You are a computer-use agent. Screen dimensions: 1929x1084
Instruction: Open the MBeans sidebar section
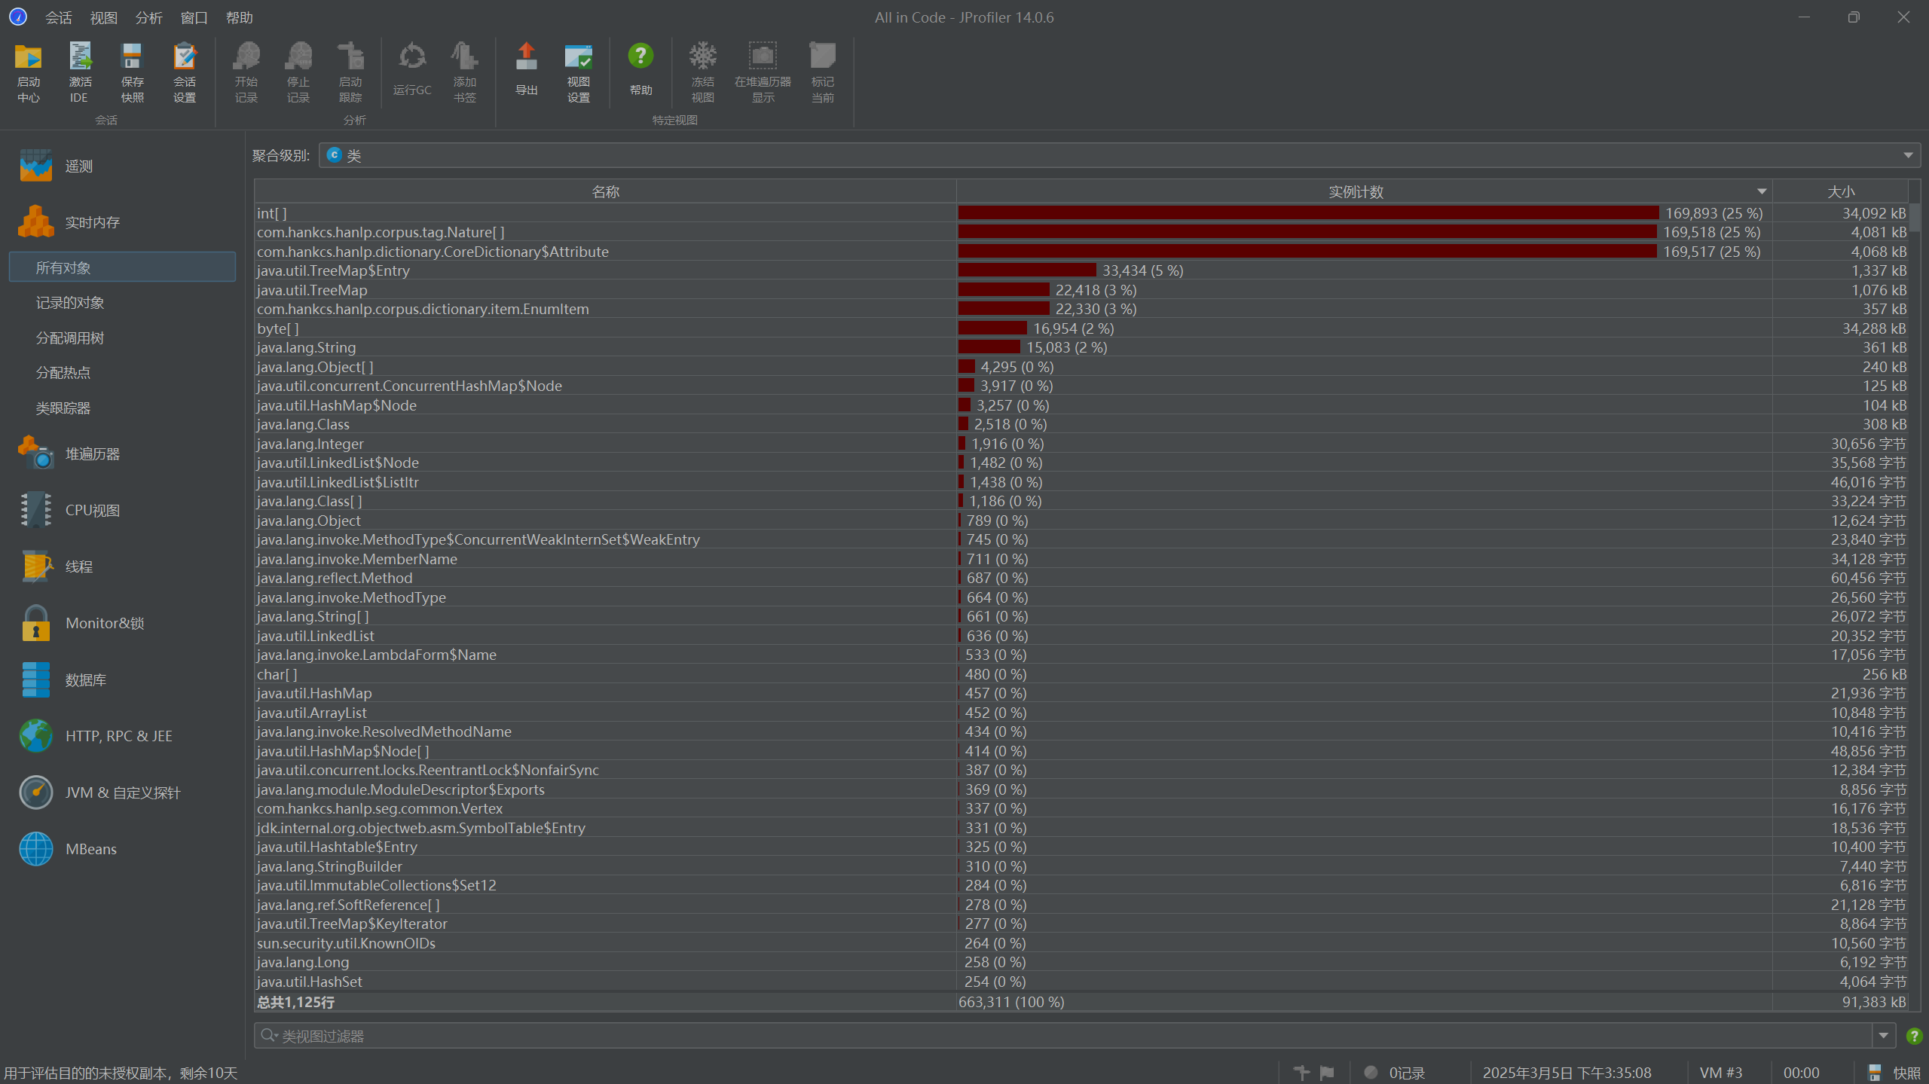click(90, 849)
